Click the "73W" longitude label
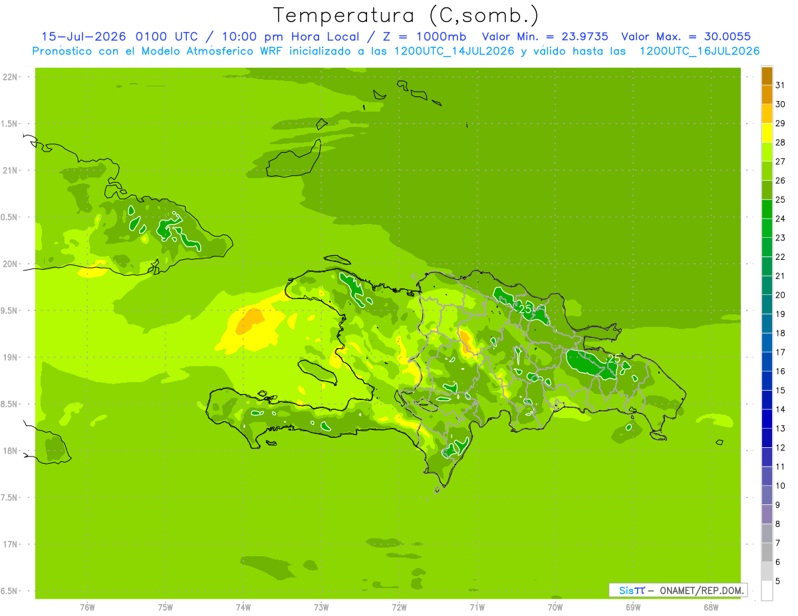This screenshot has width=798, height=616. [321, 607]
